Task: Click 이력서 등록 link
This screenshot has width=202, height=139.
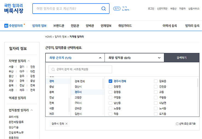Action: [x=170, y=26]
